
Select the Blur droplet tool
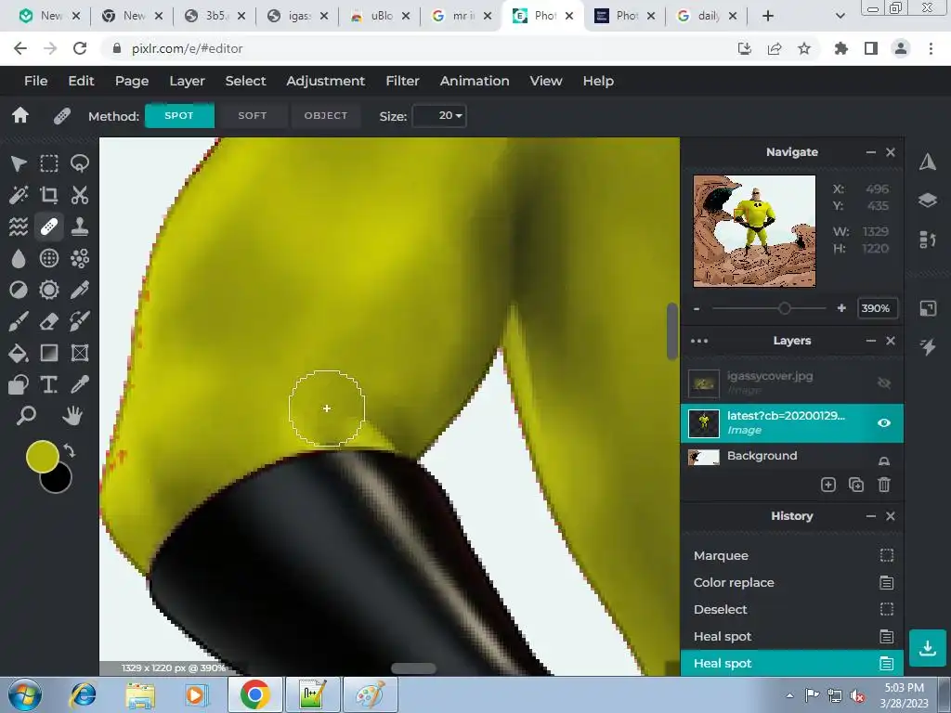(19, 258)
